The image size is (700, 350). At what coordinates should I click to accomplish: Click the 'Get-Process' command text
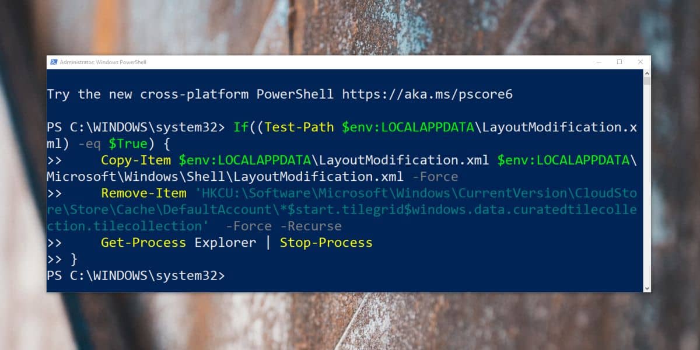143,242
